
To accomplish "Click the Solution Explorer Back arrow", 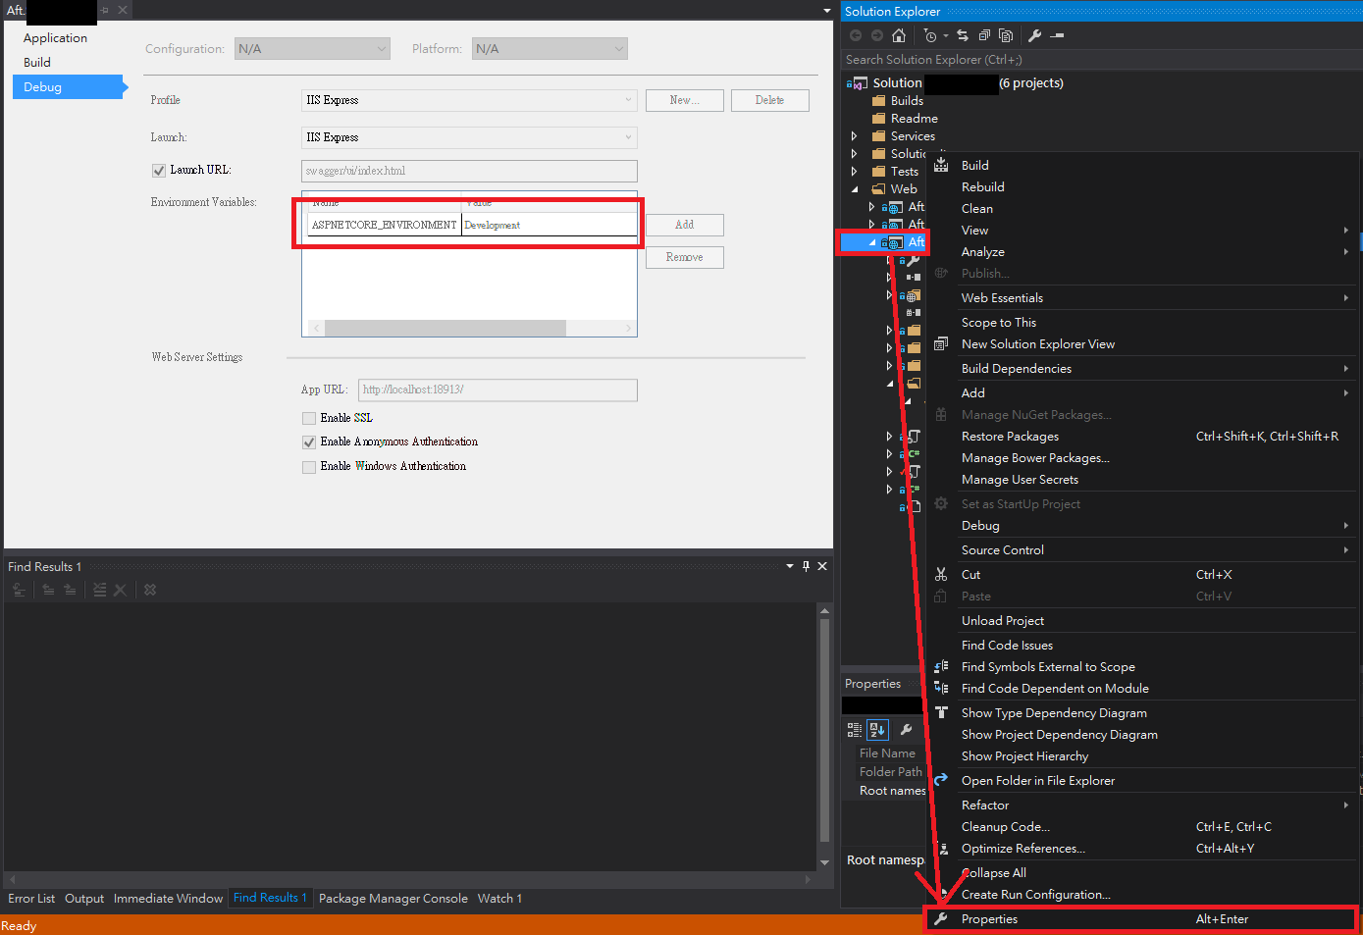I will [x=856, y=35].
